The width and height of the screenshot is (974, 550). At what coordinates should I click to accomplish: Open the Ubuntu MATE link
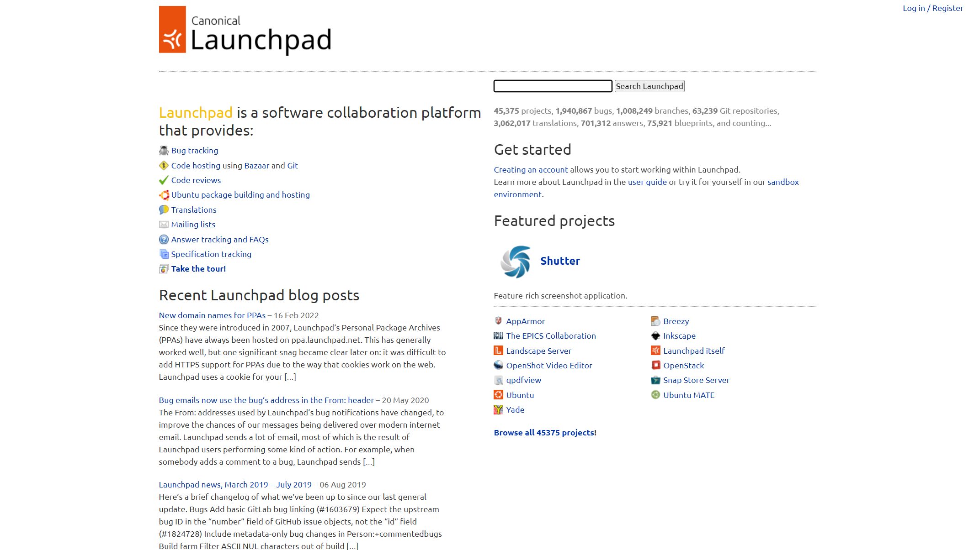689,395
